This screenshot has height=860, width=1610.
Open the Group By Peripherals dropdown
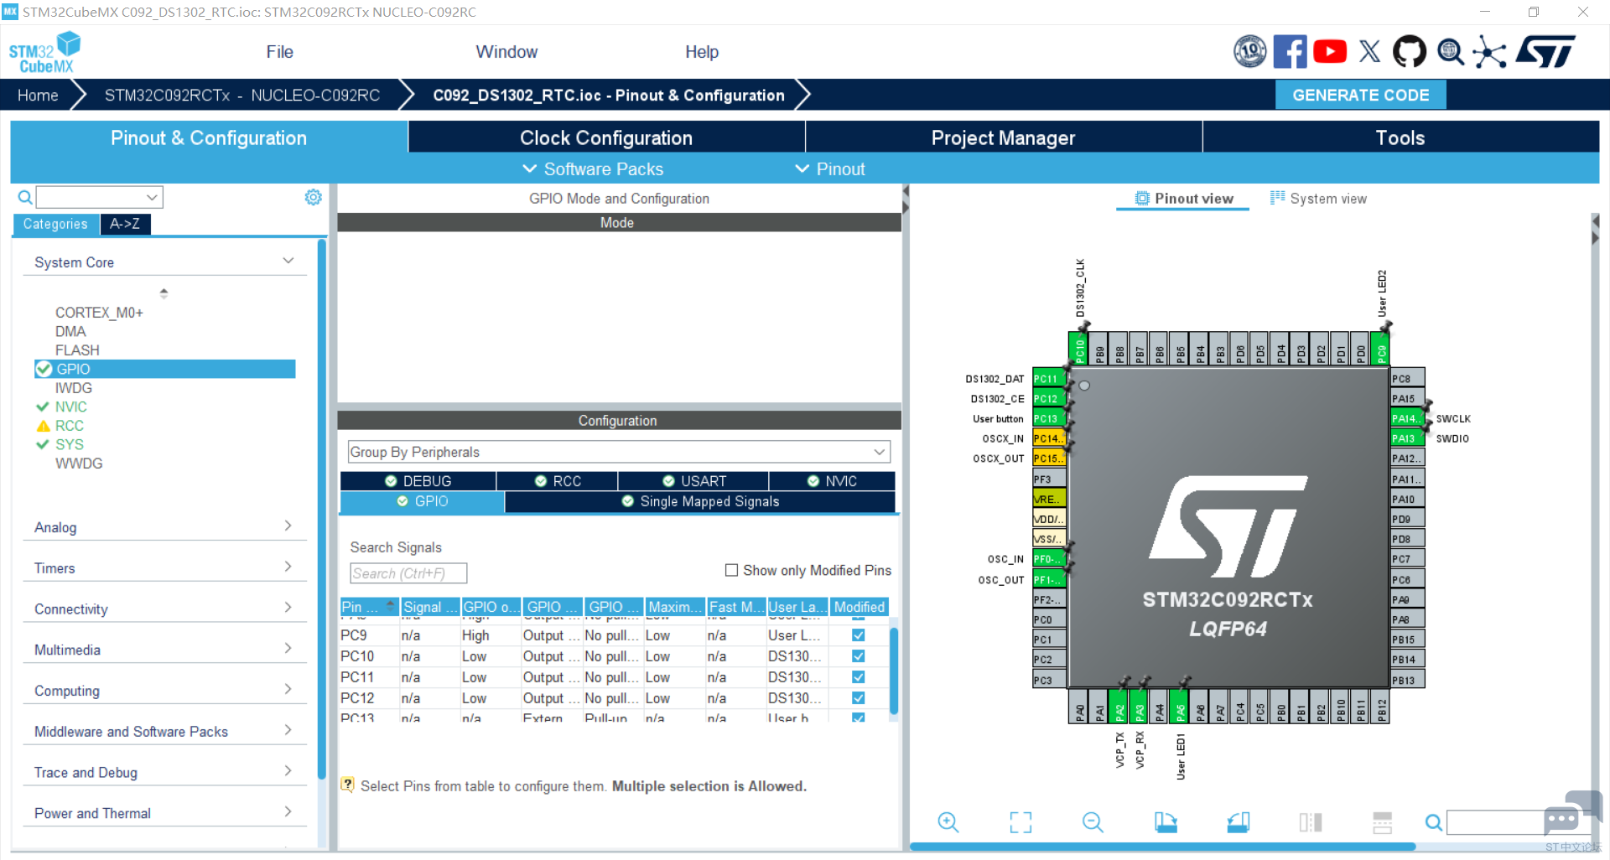pyautogui.click(x=619, y=452)
